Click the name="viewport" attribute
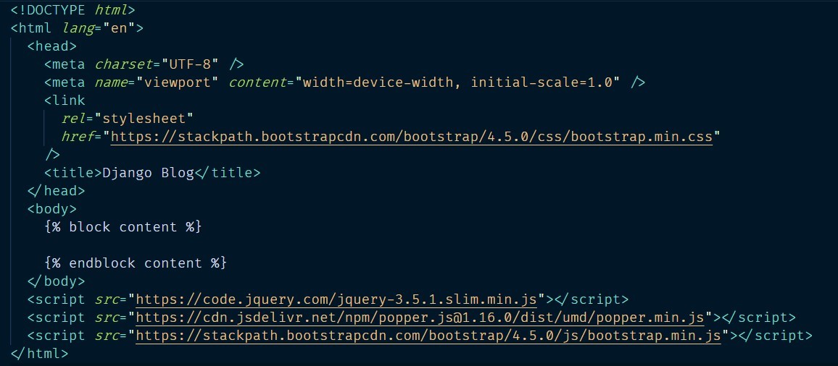838x366 pixels. tap(157, 82)
